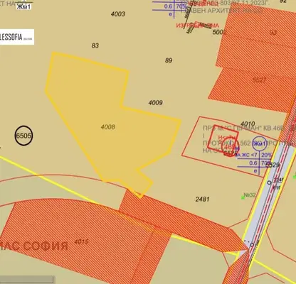Click parcel label 4010
296x284 pixels.
[x=248, y=124]
